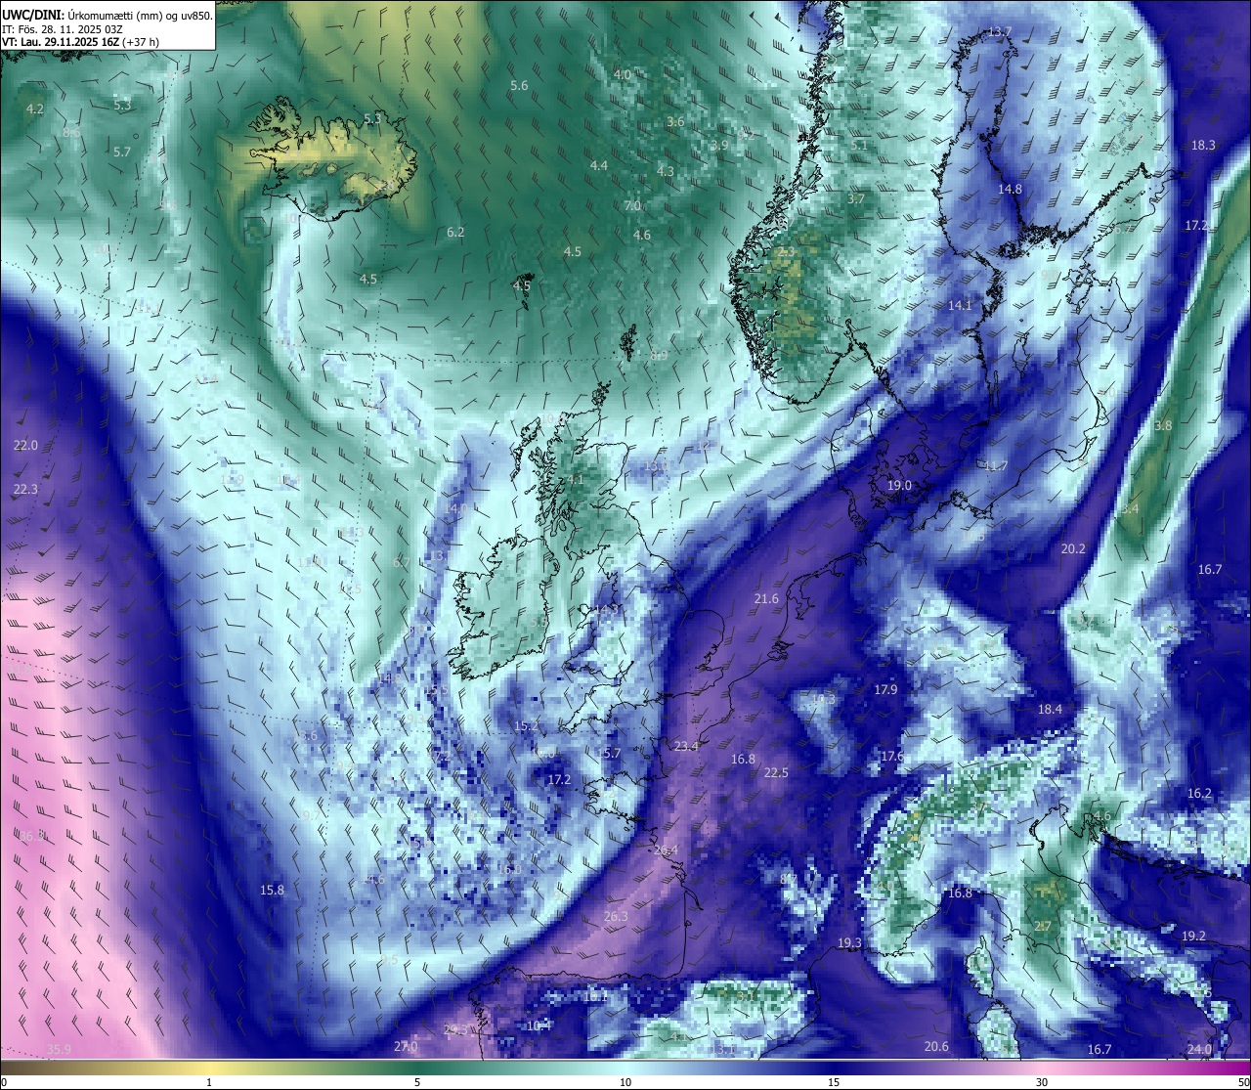Click the 15.2 value label
Screen dimensions: 1251x1090
point(526,726)
